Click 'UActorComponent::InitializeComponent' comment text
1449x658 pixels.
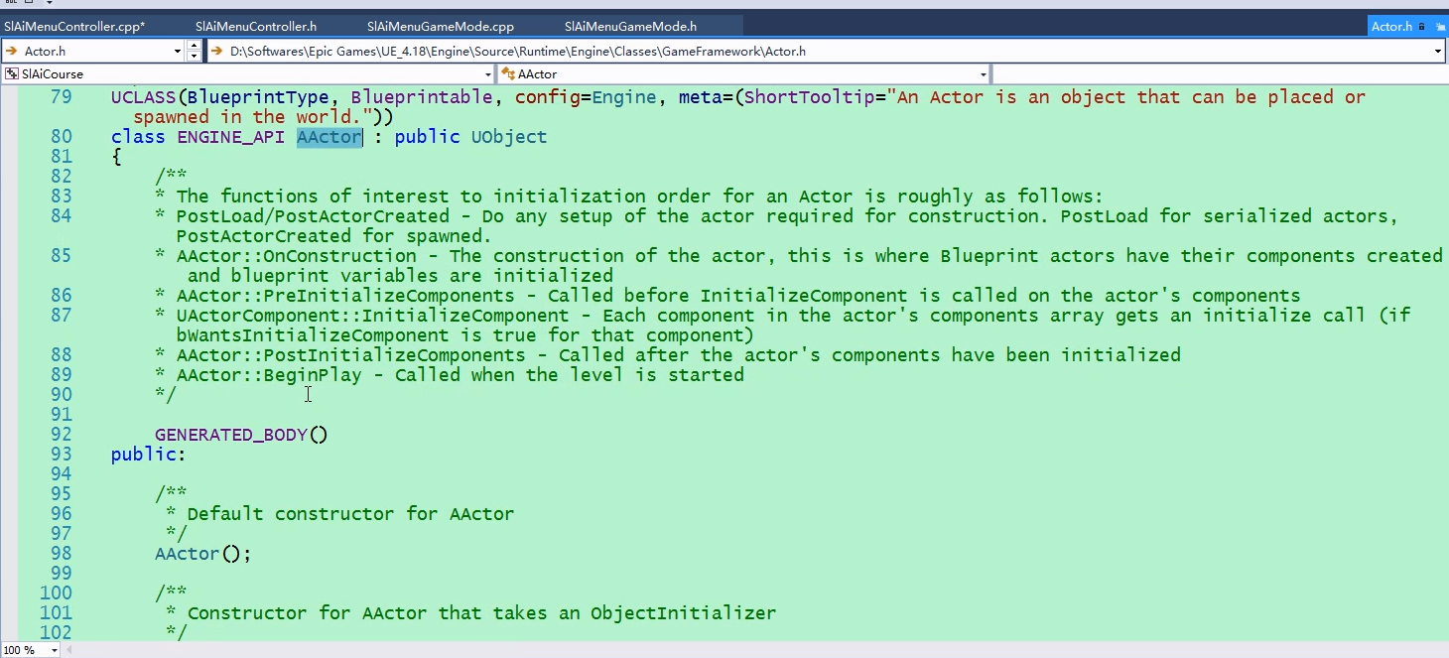(x=378, y=316)
